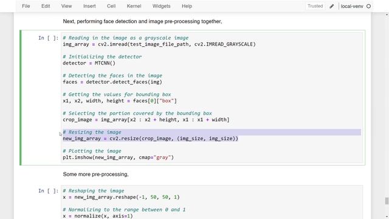
Task: Click the new_img_array.reshape code line
Action: coord(121,197)
